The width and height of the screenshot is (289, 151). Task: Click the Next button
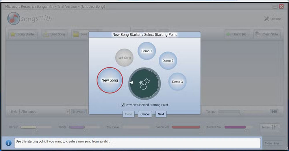click(x=161, y=114)
